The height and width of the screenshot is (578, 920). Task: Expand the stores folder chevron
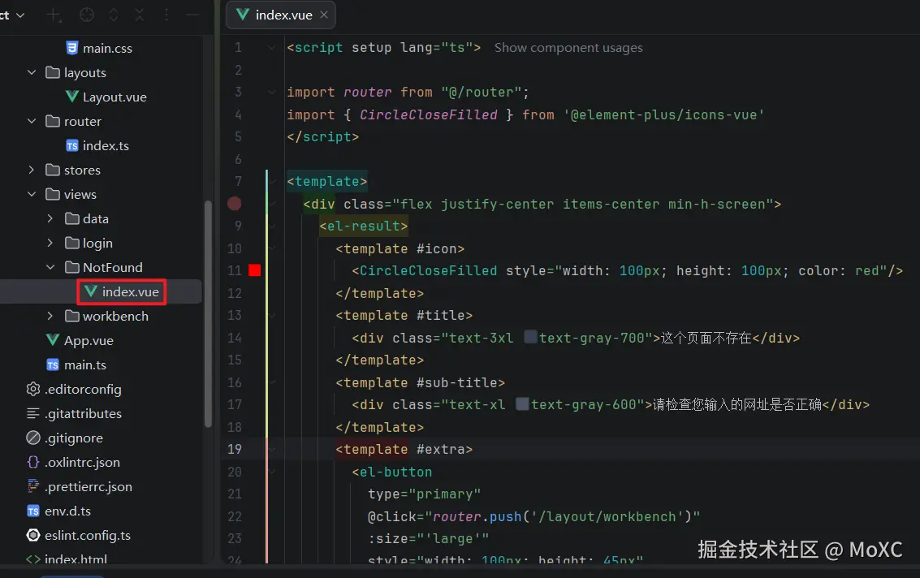tap(32, 170)
